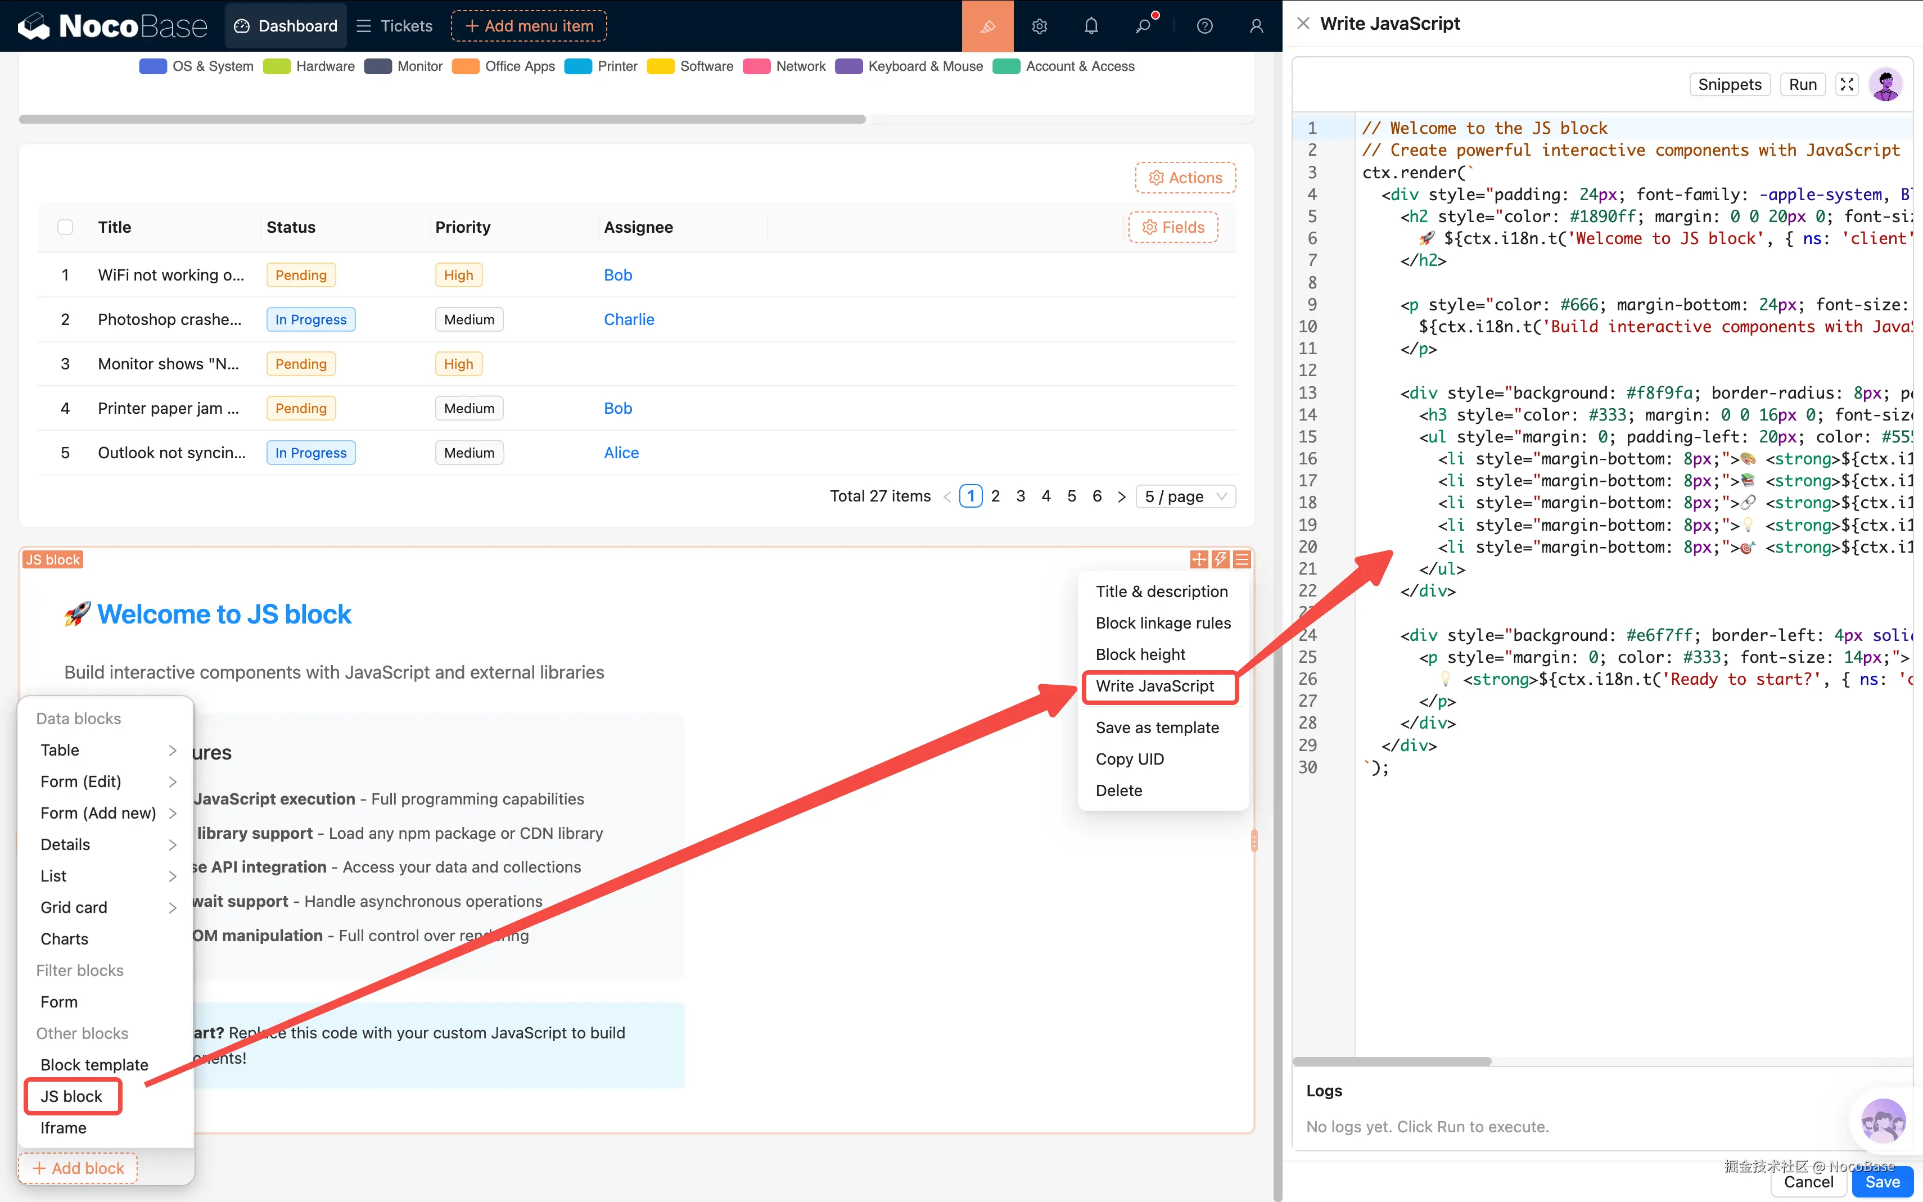Image resolution: width=1923 pixels, height=1202 pixels.
Task: Choose JS block from Other blocks menu
Action: [71, 1096]
